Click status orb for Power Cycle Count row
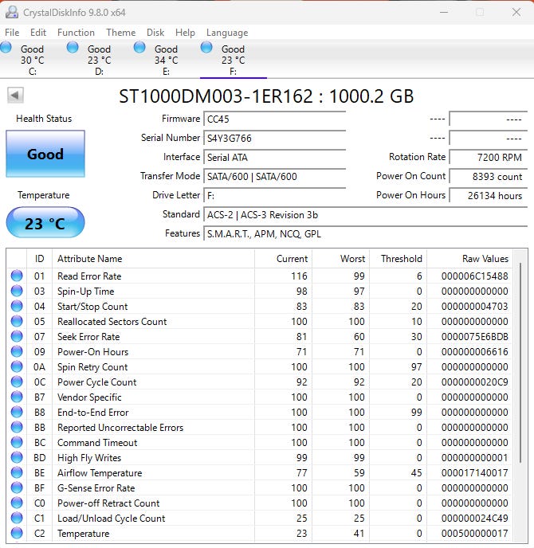Viewport: 534px width, 548px height. point(17,382)
